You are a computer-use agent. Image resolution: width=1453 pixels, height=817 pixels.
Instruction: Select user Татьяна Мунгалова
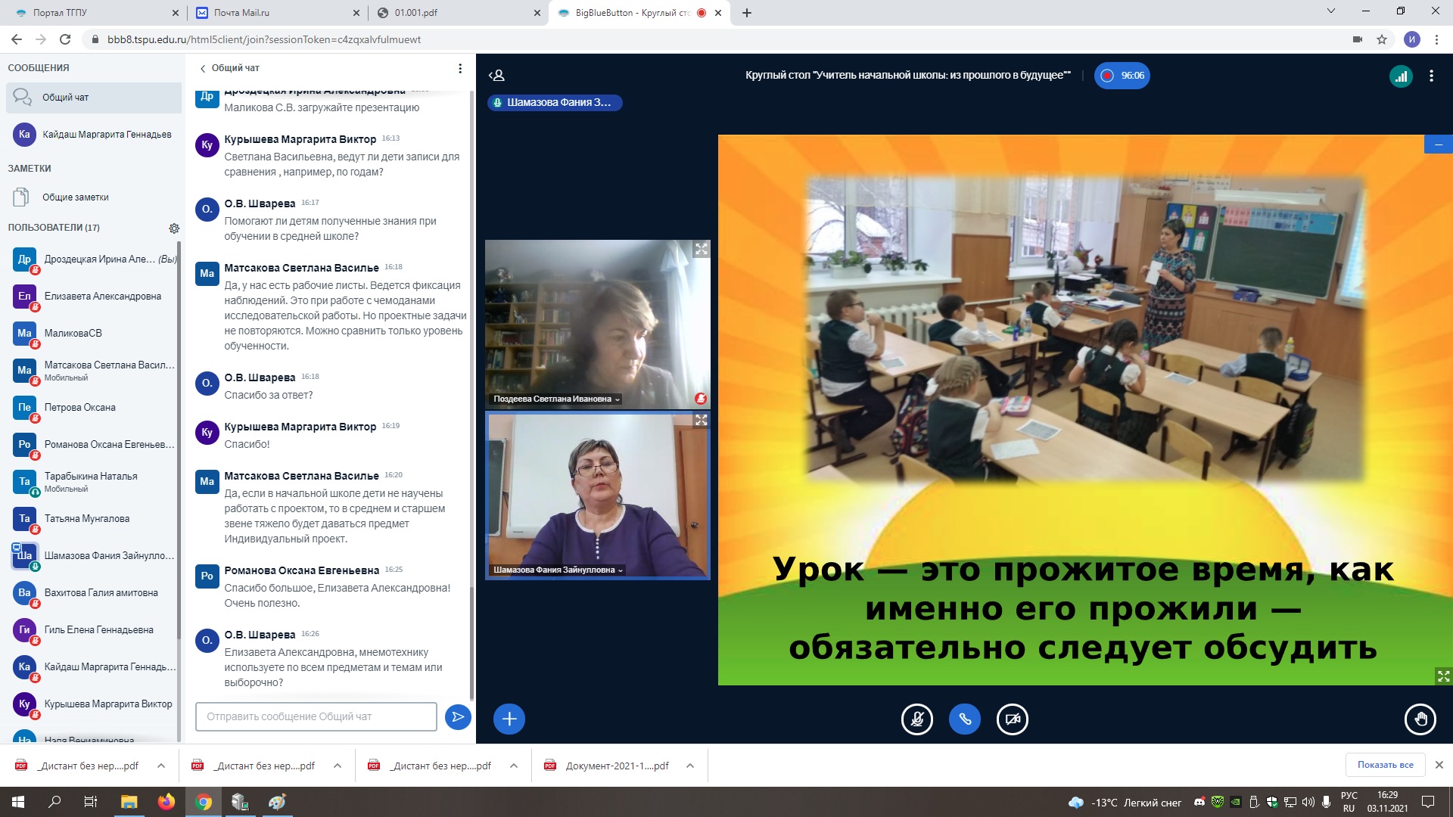pyautogui.click(x=94, y=519)
